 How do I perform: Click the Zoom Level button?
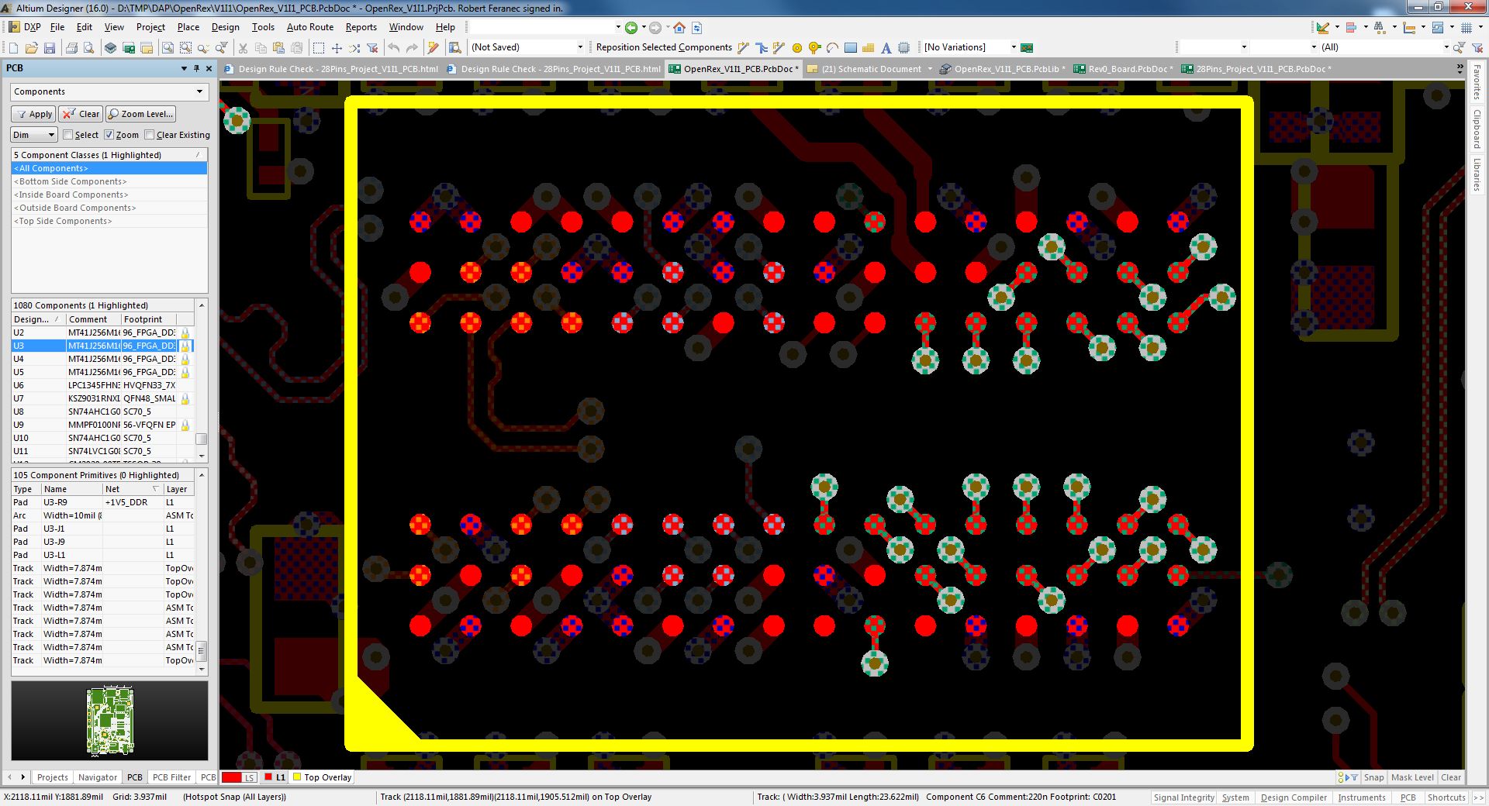(140, 114)
